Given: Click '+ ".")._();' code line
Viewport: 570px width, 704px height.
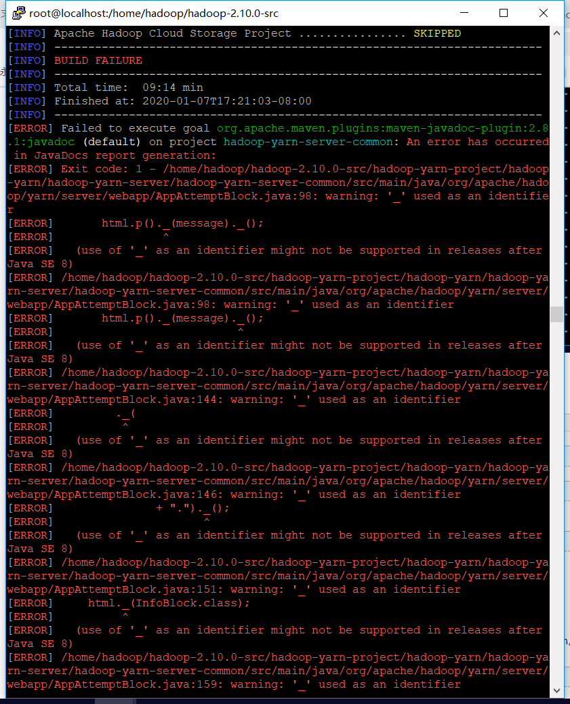Looking at the screenshot, I should [192, 508].
